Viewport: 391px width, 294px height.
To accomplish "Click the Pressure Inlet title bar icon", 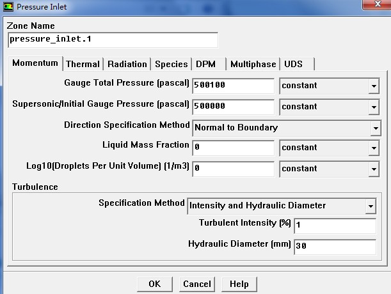I will pos(8,6).
